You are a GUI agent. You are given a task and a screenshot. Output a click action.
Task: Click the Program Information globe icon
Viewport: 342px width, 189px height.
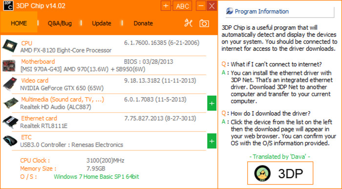pos(230,11)
